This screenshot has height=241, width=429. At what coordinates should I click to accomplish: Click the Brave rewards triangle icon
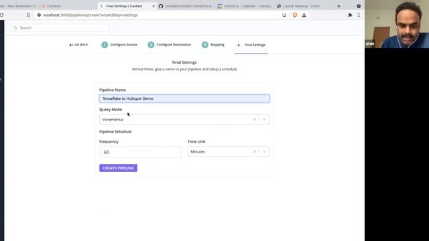pyautogui.click(x=304, y=15)
